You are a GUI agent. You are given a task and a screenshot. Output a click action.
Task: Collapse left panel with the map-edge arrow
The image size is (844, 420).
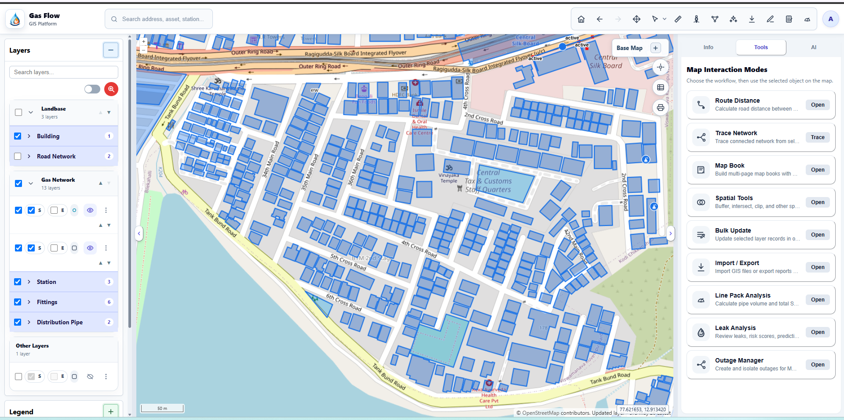[139, 233]
